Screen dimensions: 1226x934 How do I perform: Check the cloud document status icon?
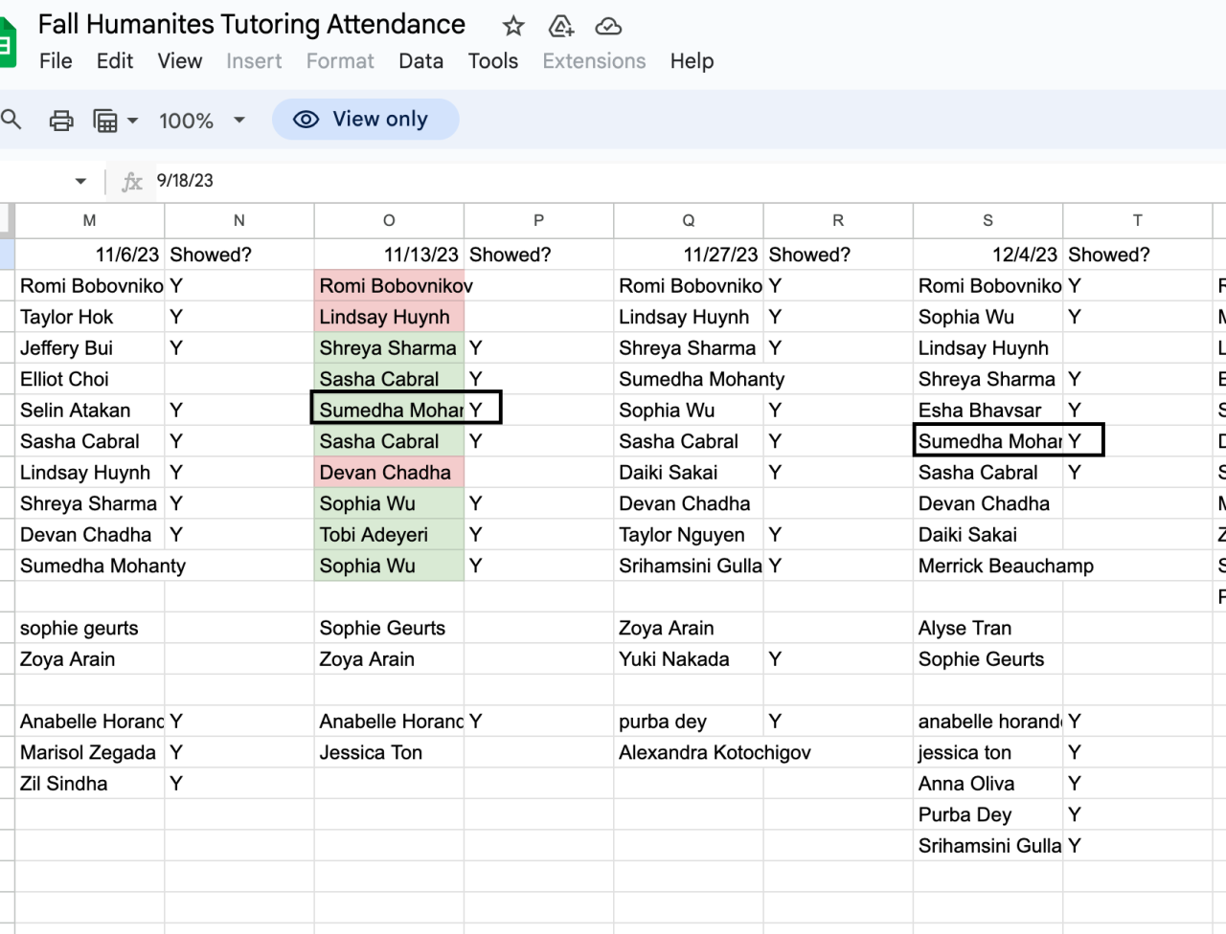coord(608,26)
